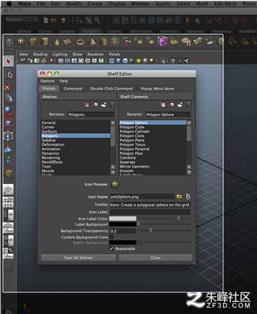Click the Background Transparency slider handle
Screen dimensions: 257x314
(x=151, y=230)
